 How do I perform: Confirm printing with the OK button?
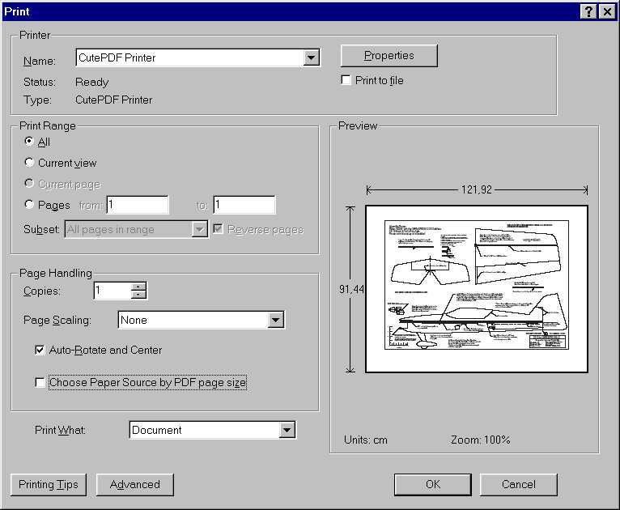pos(432,484)
